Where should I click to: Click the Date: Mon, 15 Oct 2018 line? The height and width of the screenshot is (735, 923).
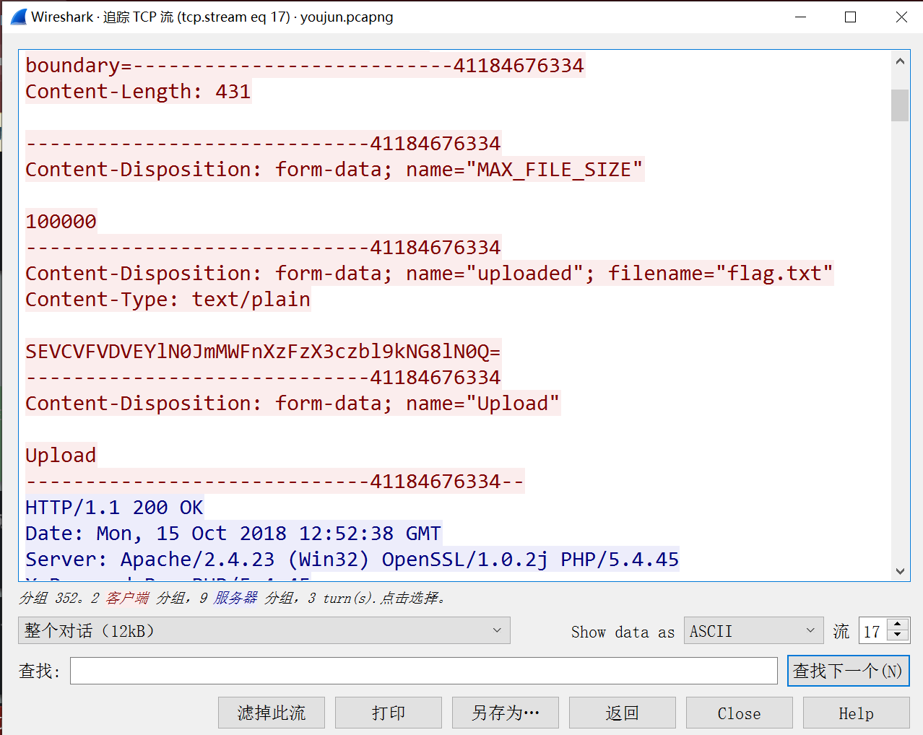point(233,534)
